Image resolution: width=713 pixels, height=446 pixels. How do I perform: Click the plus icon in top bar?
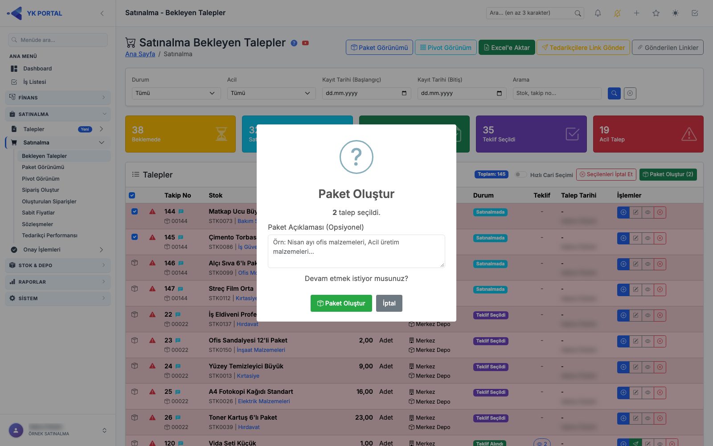coord(636,13)
